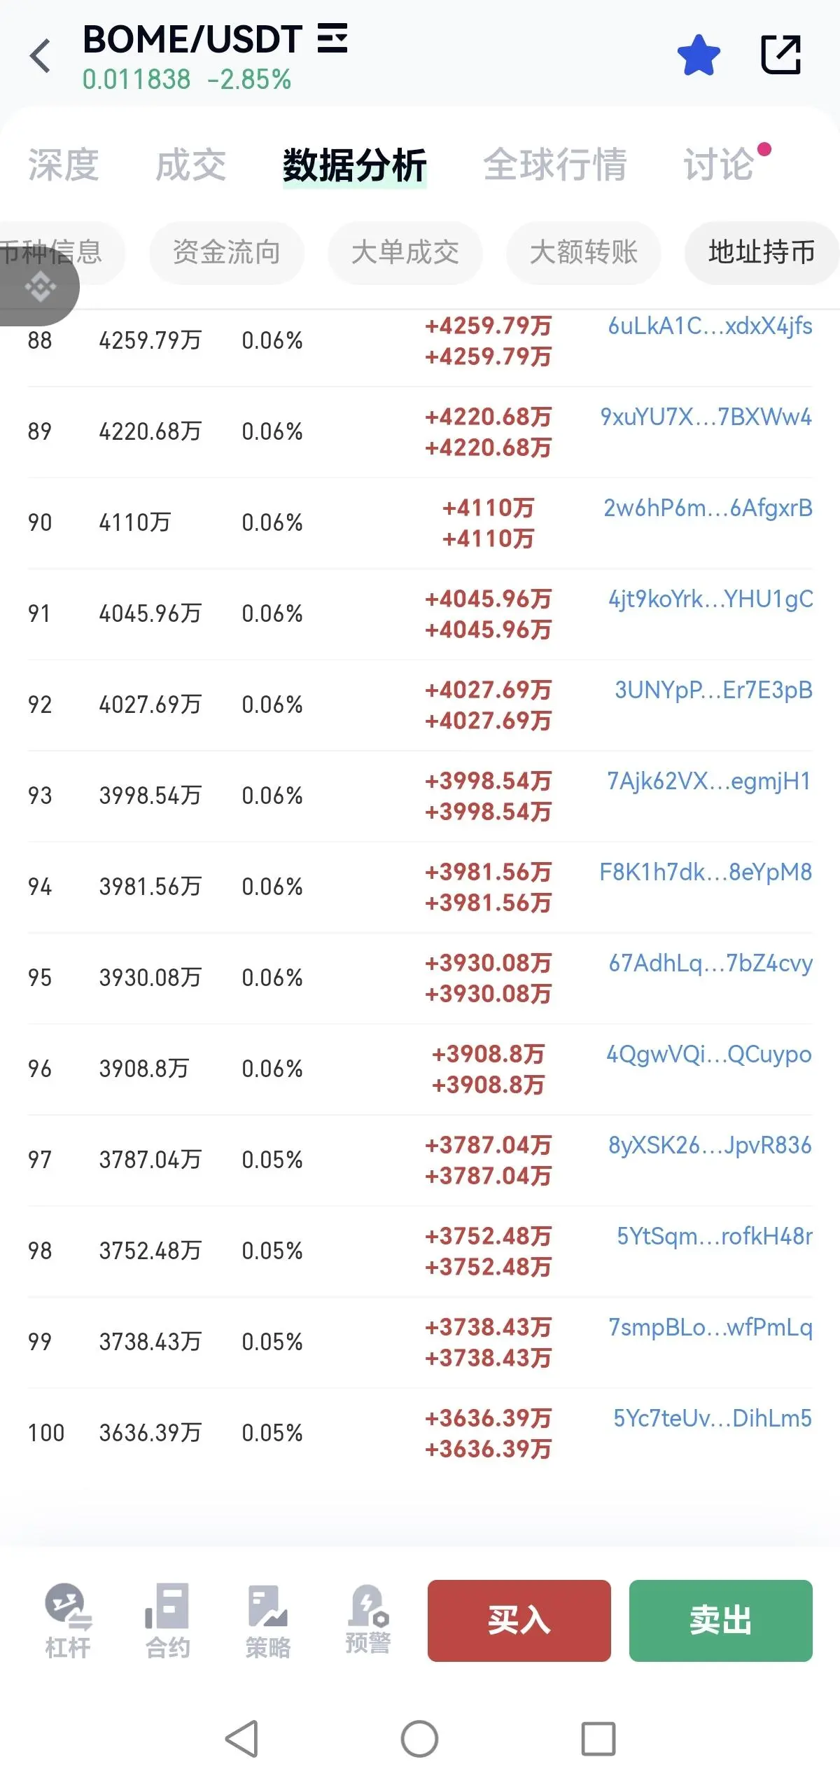Viewport: 840px width, 1783px height.
Task: Open address link 6uLkA1C...xdxX4jfs
Action: 710,326
